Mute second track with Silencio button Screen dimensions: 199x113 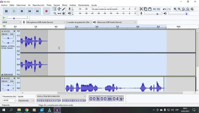[5, 81]
